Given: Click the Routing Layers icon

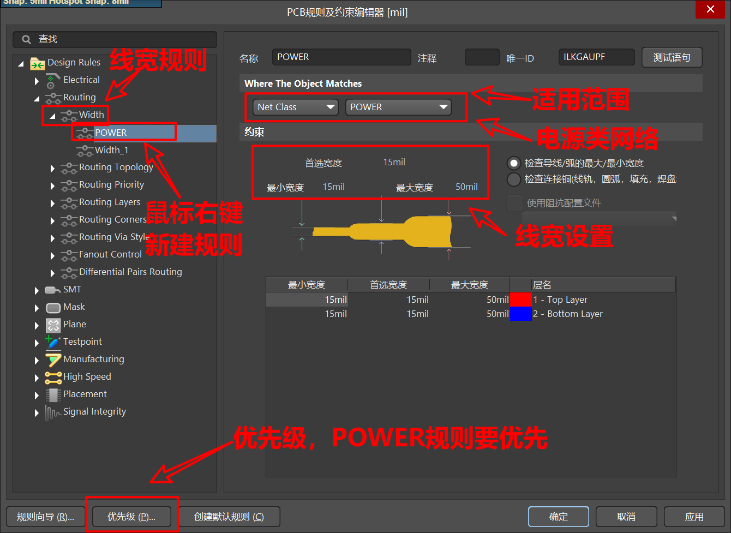Looking at the screenshot, I should pyautogui.click(x=69, y=203).
